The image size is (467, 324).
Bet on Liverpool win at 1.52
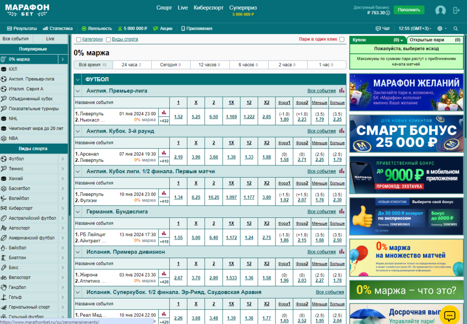(178, 117)
